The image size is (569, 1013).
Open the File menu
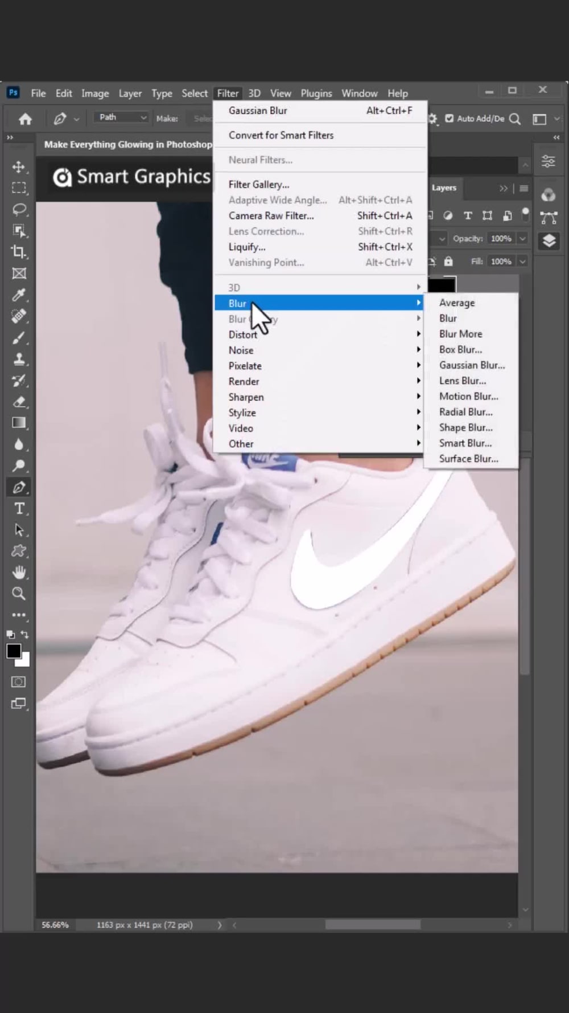pyautogui.click(x=38, y=93)
